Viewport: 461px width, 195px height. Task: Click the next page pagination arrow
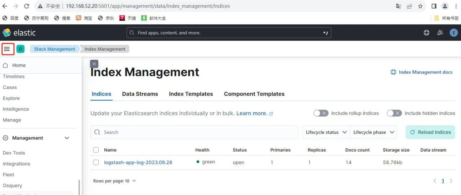click(451, 181)
